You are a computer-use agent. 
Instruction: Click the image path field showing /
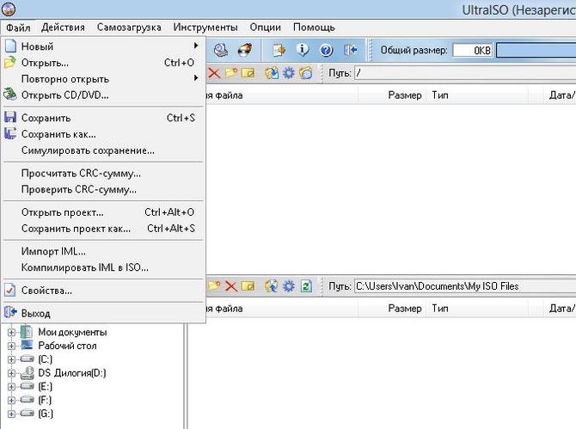click(x=465, y=73)
